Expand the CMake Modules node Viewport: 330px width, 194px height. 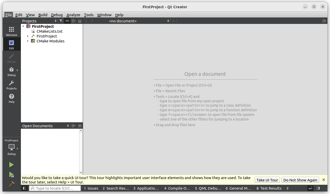click(28, 41)
